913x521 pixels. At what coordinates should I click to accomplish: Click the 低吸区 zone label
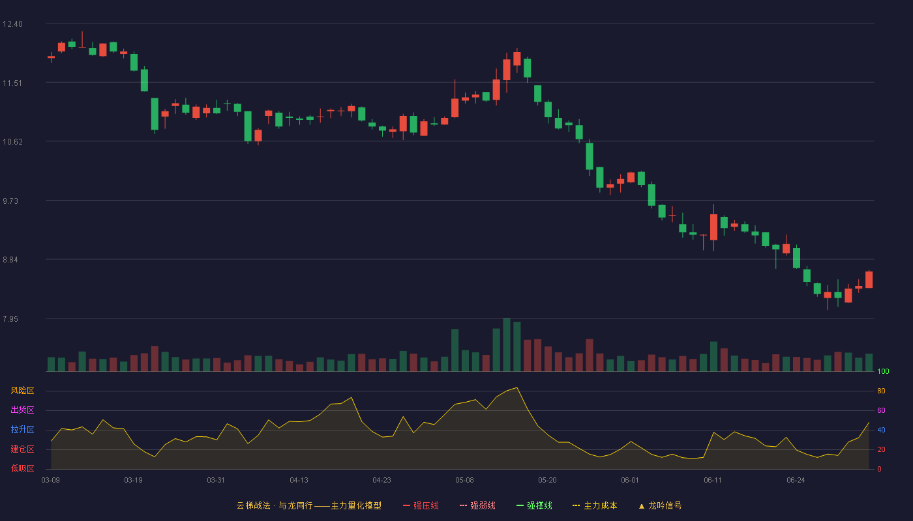click(x=22, y=468)
